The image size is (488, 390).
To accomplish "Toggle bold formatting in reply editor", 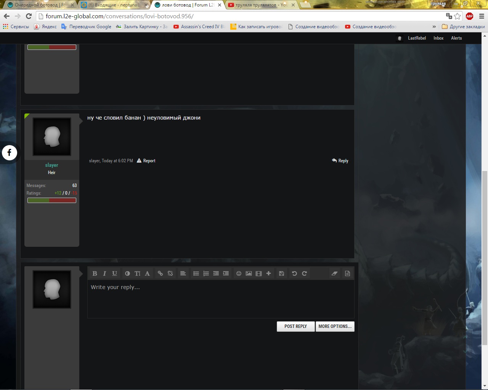I will coord(95,273).
